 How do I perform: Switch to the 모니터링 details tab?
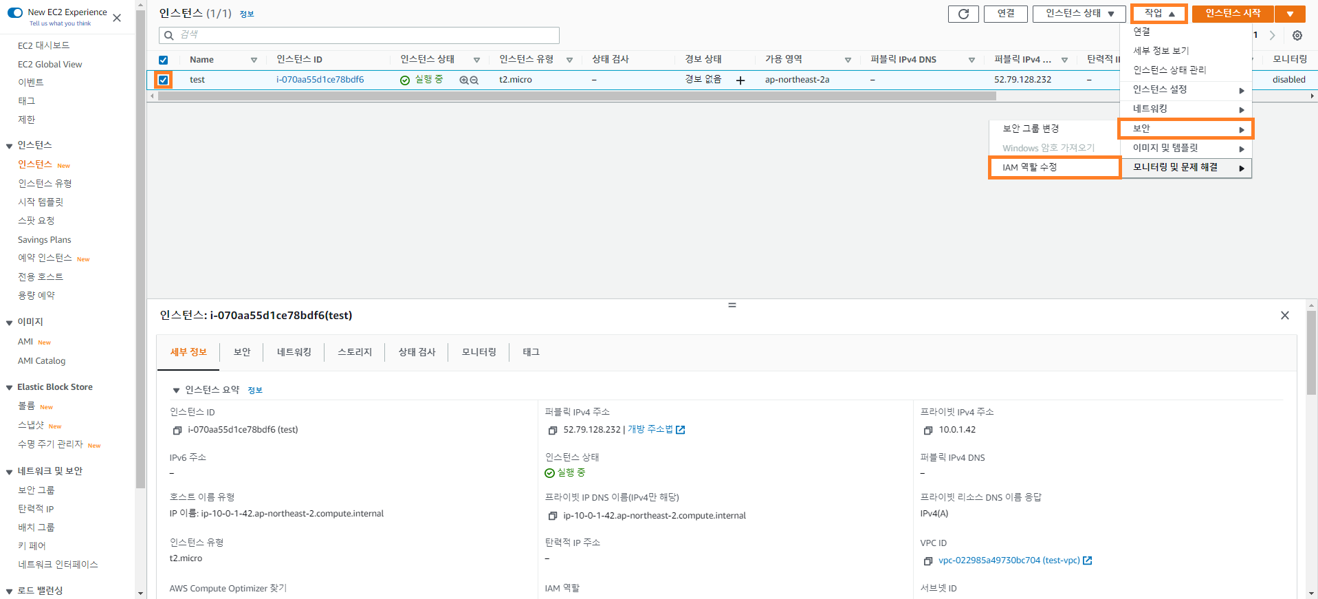pos(479,352)
